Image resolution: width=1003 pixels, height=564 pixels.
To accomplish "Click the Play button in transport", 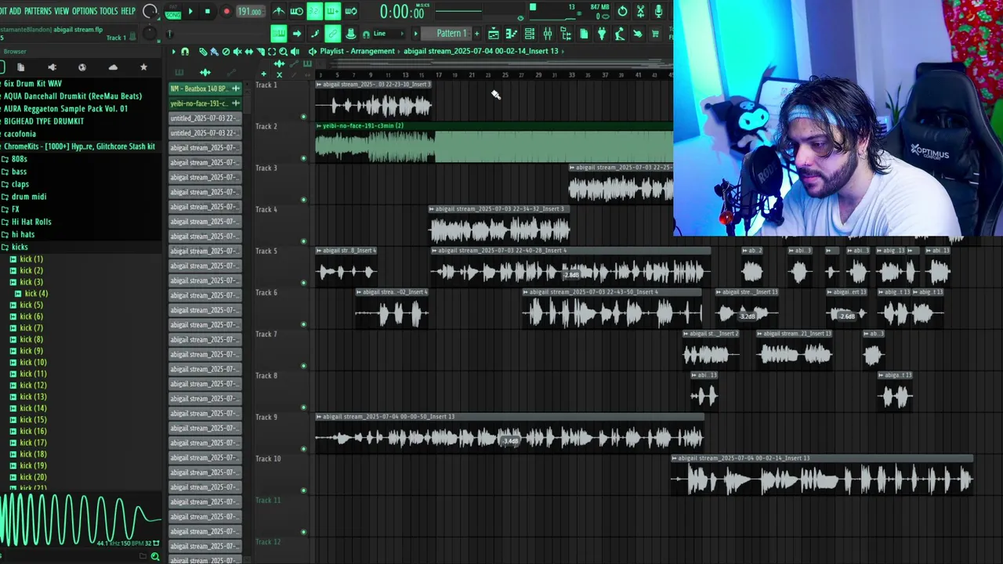I will (x=190, y=11).
